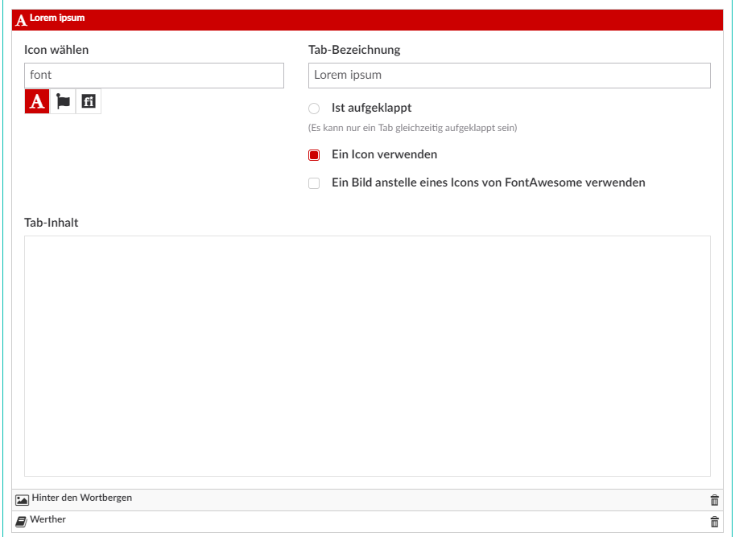The width and height of the screenshot is (735, 537).
Task: Select the 'Ist aufgeklappt' radio button
Action: pyautogui.click(x=314, y=109)
